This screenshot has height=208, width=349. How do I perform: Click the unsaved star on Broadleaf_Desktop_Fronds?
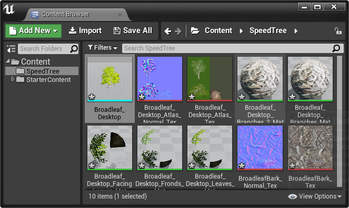[x=142, y=165]
